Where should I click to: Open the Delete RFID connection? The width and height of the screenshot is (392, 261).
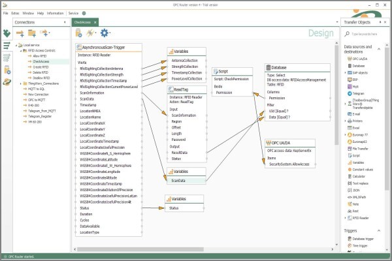(41, 72)
